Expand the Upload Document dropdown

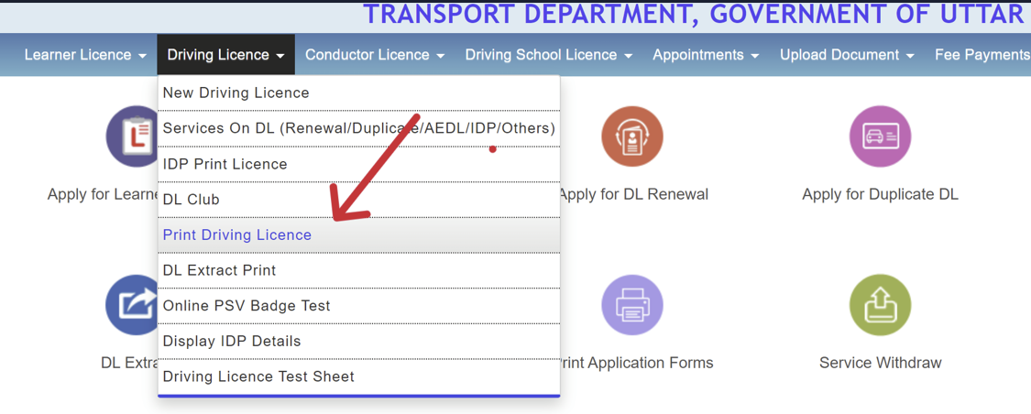tap(847, 55)
